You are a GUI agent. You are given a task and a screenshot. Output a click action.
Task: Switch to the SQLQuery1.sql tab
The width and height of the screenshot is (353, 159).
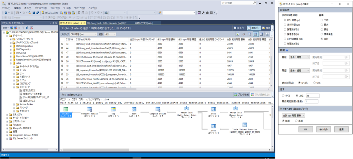tap(106, 23)
